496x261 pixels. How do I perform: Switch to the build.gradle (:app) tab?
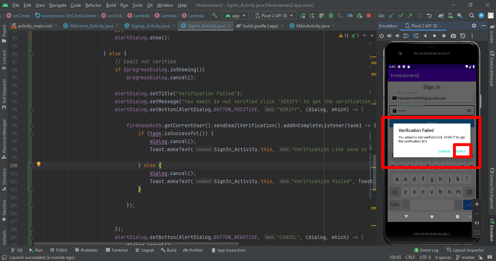260,26
